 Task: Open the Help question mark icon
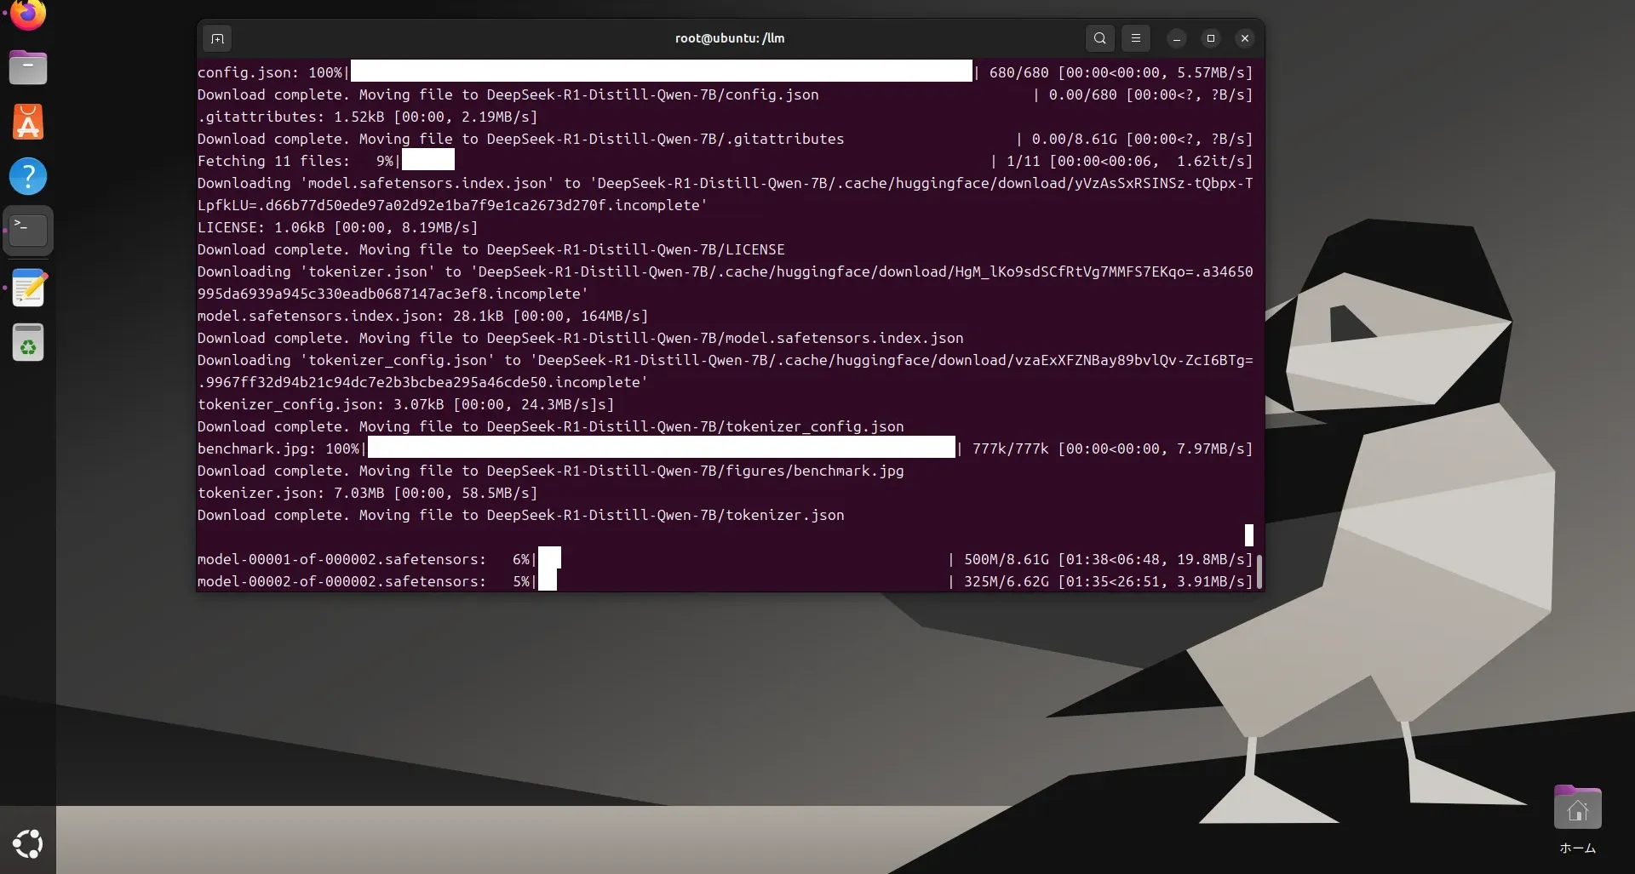coord(28,176)
